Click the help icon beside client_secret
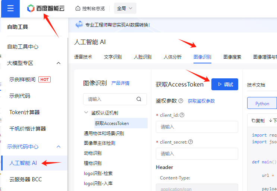The image size is (277, 191). click(x=191, y=142)
